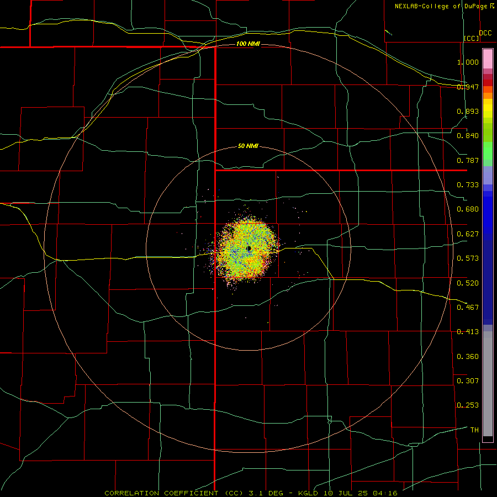497x497 pixels.
Task: Click the DCC product label
Action: point(485,33)
